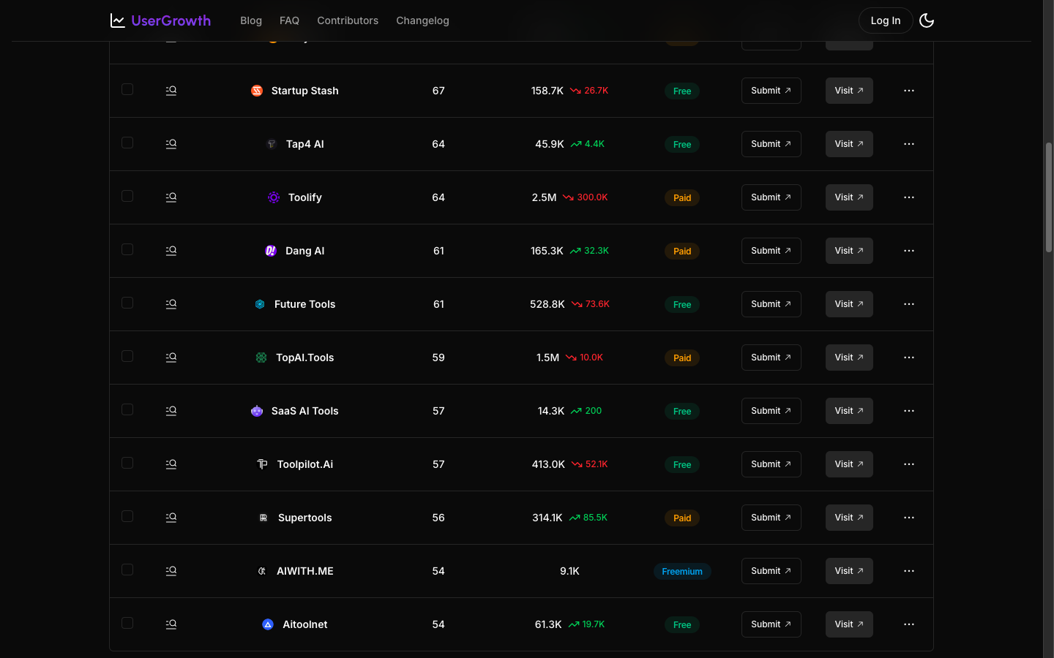Open details icon for Startup Stash row
The width and height of the screenshot is (1054, 658).
click(171, 91)
